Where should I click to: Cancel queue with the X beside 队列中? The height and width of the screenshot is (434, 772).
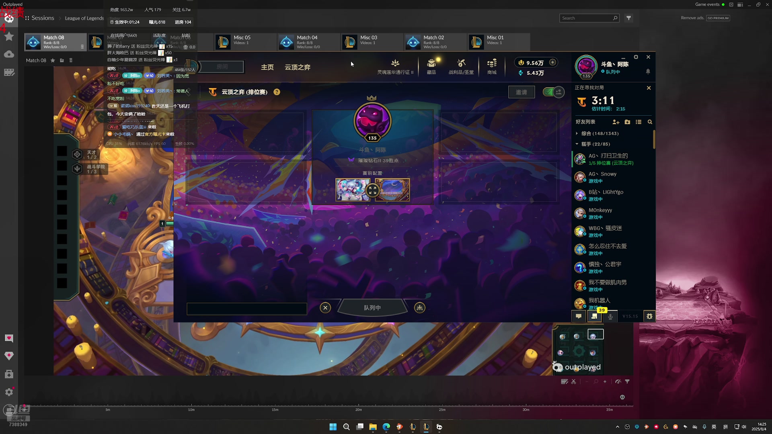point(325,308)
